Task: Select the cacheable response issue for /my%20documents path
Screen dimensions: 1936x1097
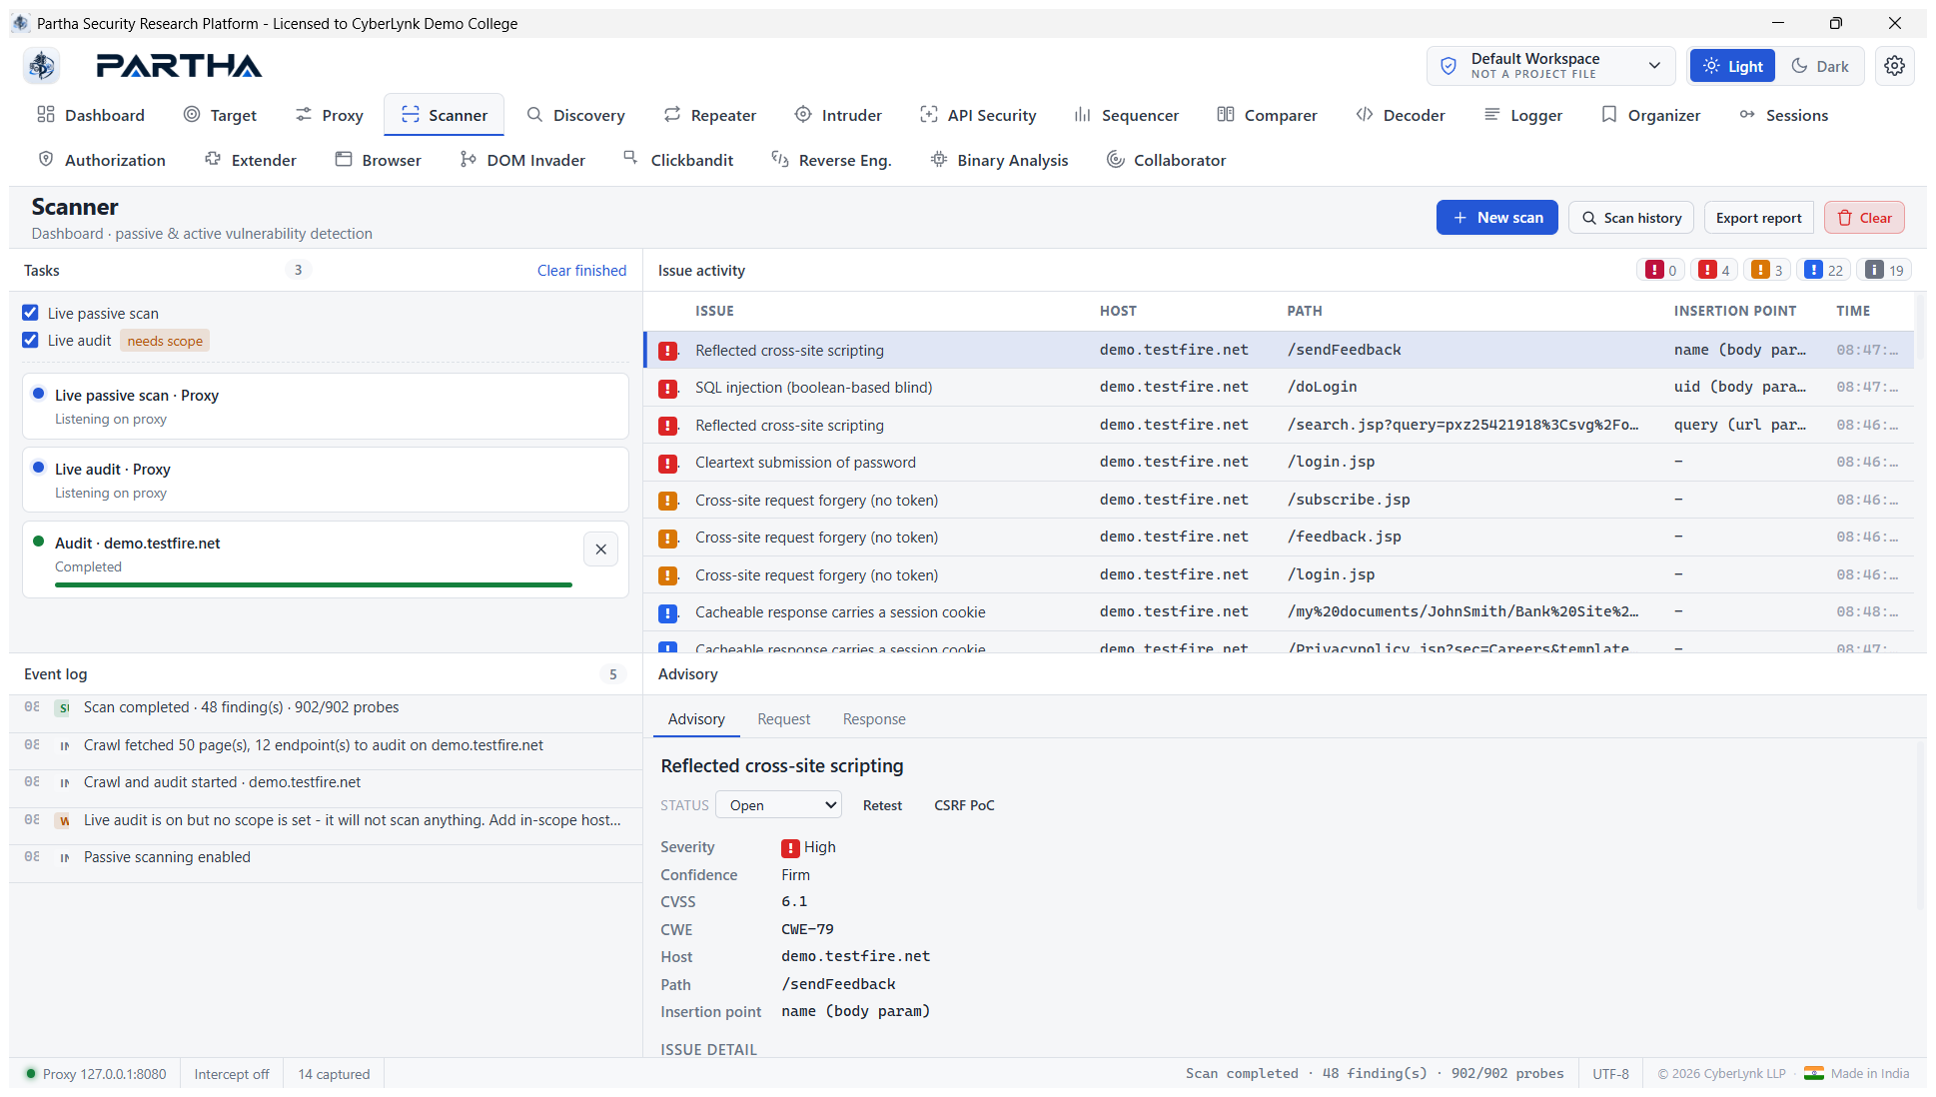Action: coord(1279,612)
